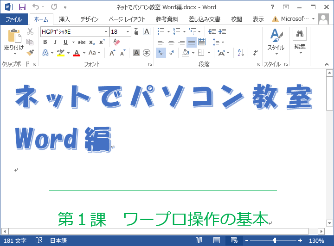Expand the paste options arrow under 貼り付け

[15, 54]
